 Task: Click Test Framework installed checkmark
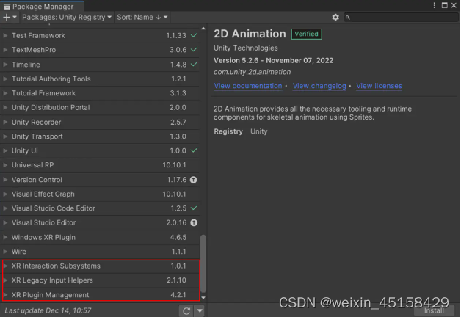[194, 35]
